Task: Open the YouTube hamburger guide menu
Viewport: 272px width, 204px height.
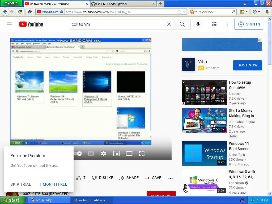Action: [x=10, y=24]
